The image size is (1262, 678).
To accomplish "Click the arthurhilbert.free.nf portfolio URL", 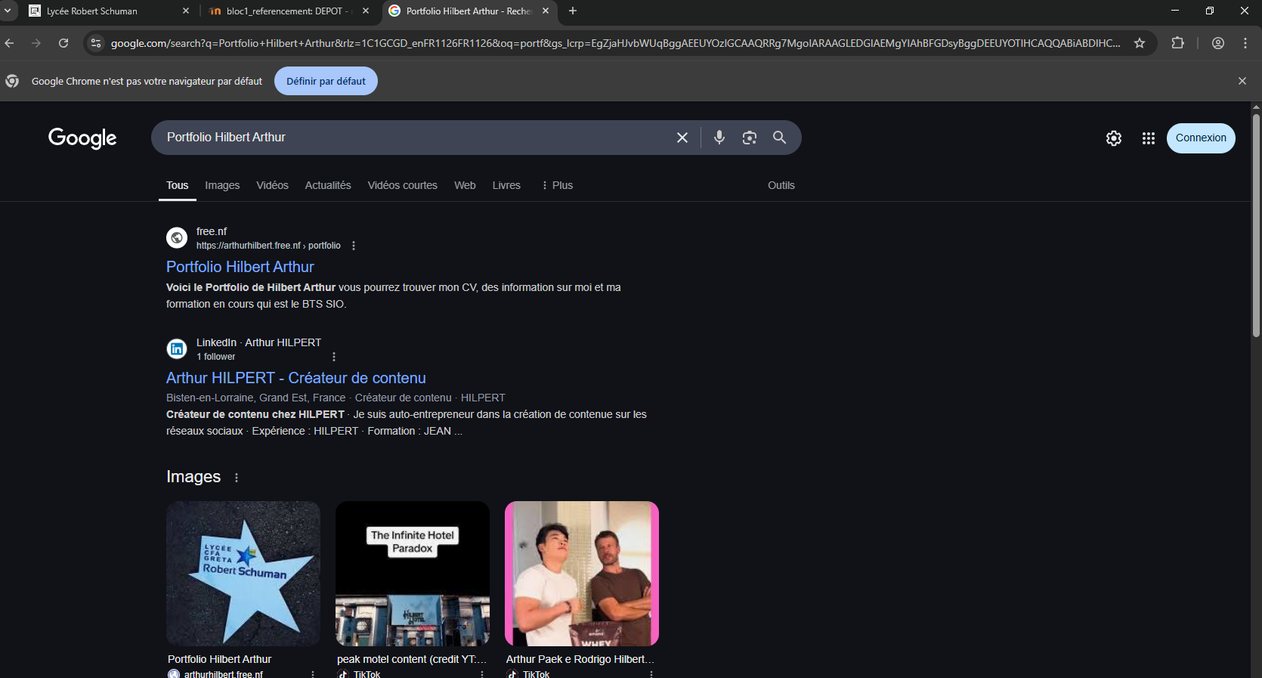I will click(x=268, y=246).
